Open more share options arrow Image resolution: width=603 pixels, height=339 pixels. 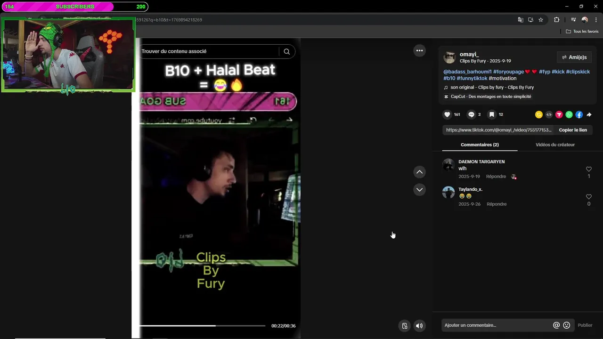589,114
